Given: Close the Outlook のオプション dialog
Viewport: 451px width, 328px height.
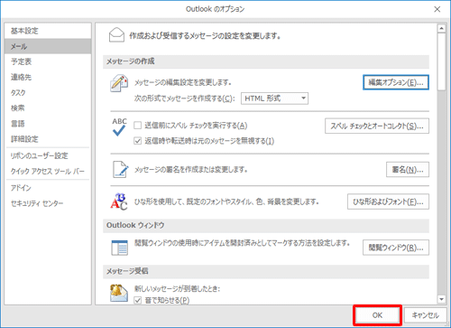Looking at the screenshot, I should (x=437, y=9).
